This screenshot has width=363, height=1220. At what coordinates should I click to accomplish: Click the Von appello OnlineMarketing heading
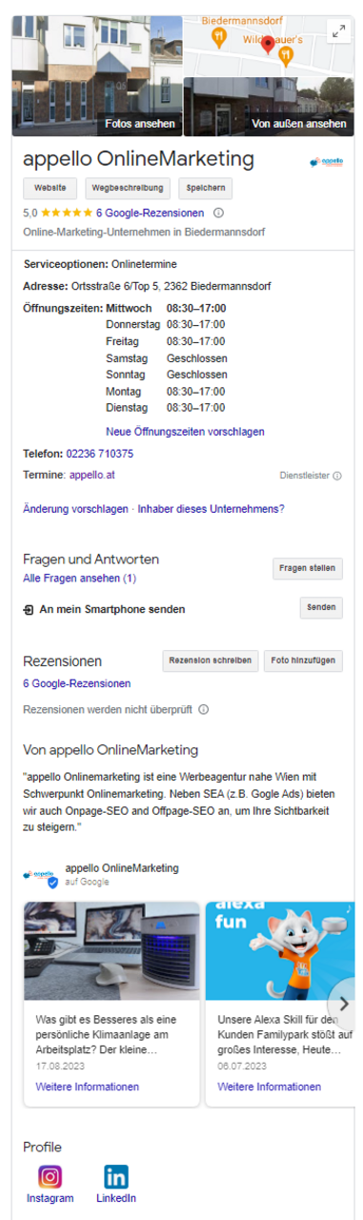tap(111, 750)
